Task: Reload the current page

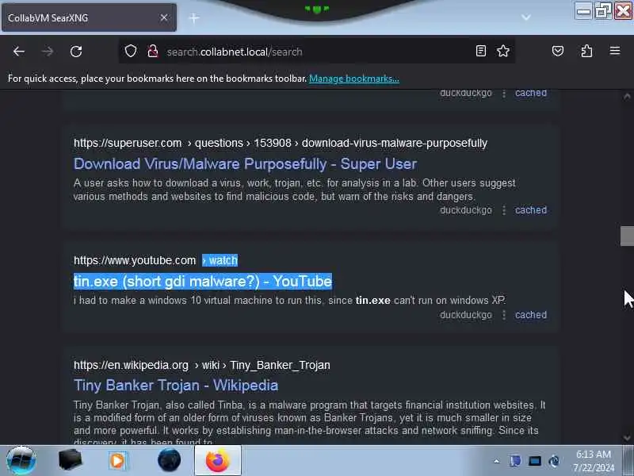Action: (76, 52)
